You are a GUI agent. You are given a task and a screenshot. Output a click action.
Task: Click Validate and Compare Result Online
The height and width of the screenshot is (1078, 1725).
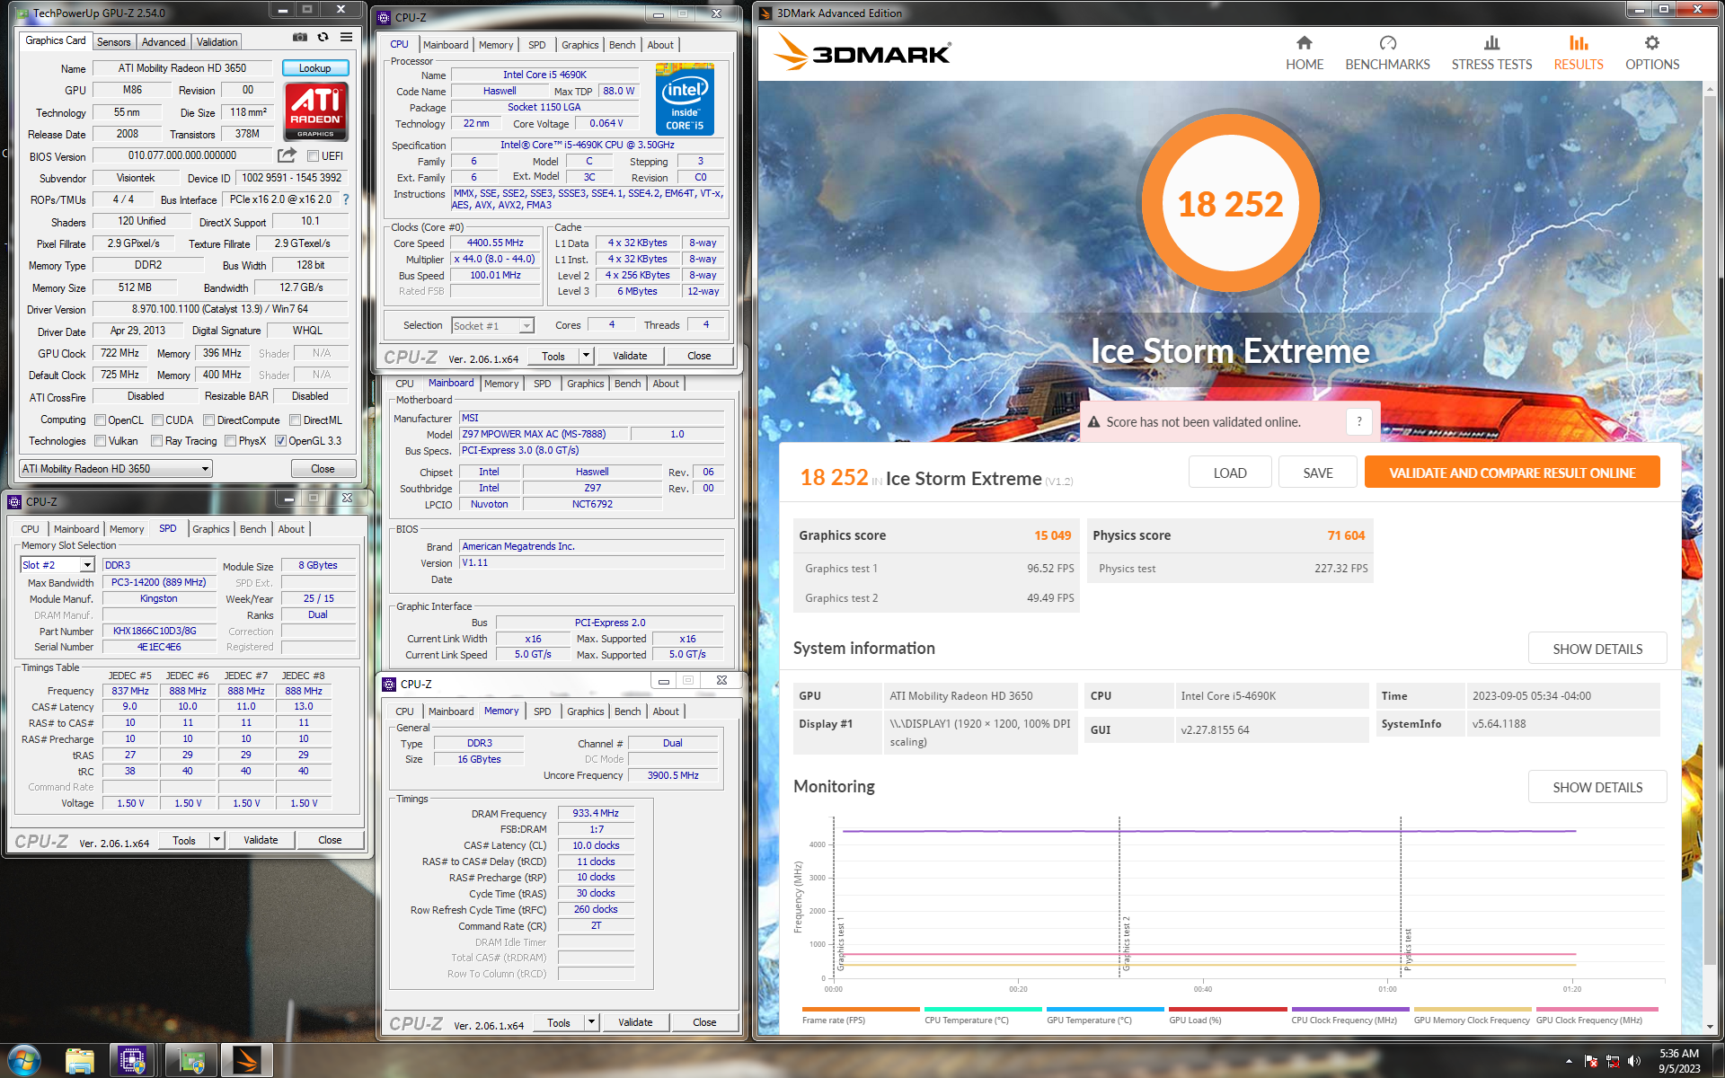coord(1512,473)
